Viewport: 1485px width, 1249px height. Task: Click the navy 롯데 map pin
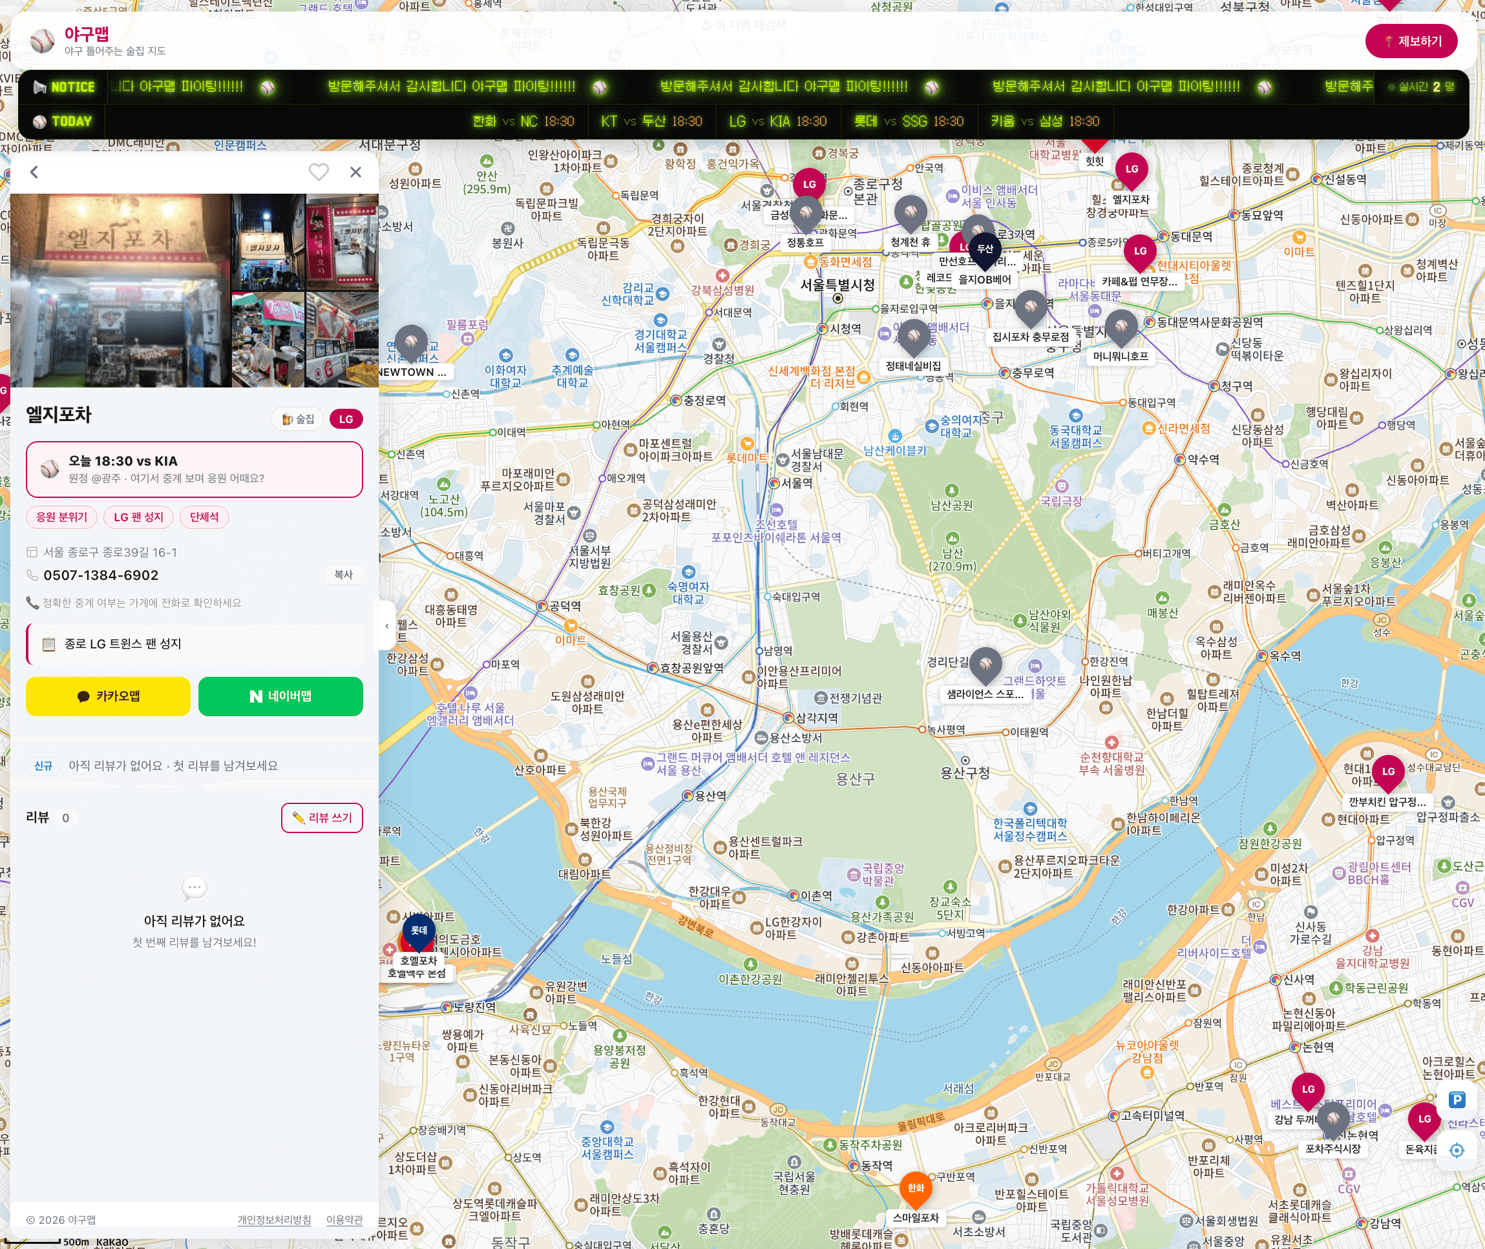[419, 933]
